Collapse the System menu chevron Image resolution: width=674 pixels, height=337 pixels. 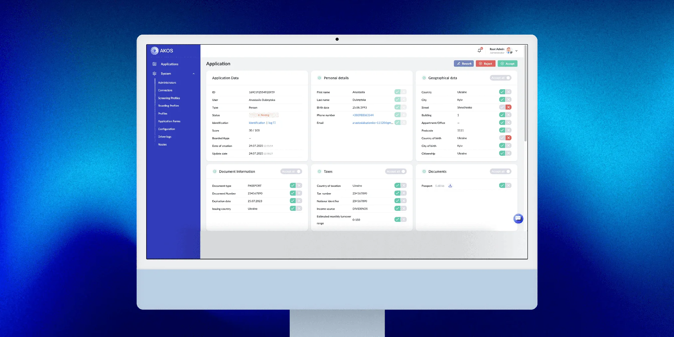[193, 74]
